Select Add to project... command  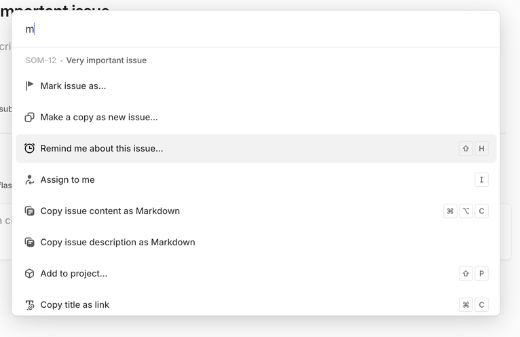click(74, 273)
